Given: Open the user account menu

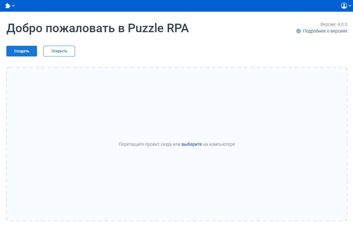Looking at the screenshot, I should 346,6.
